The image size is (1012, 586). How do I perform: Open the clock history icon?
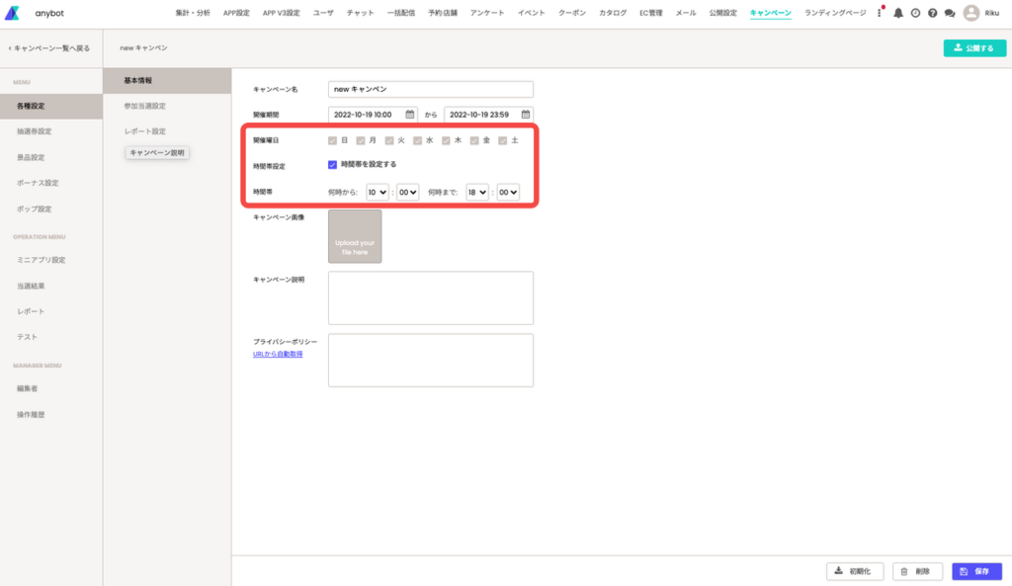pyautogui.click(x=915, y=13)
